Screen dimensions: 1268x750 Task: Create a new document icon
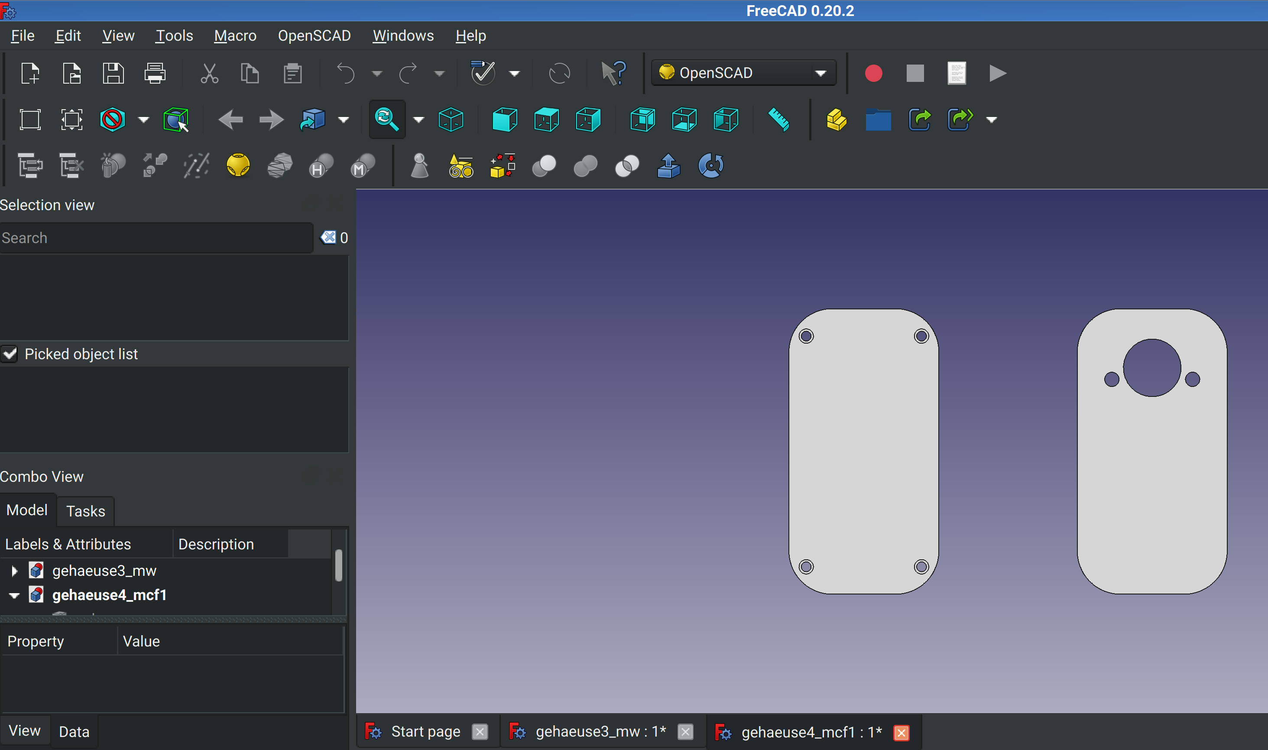pos(30,73)
